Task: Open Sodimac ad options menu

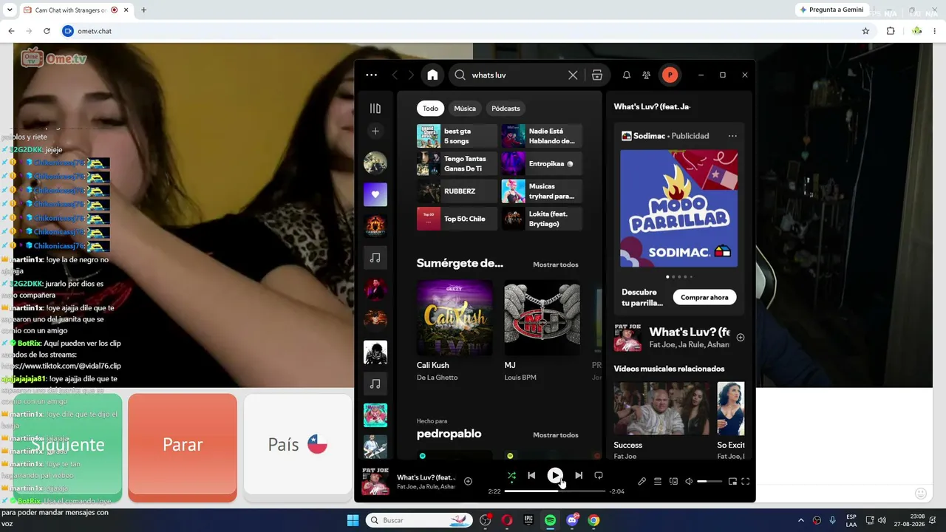Action: click(x=732, y=136)
